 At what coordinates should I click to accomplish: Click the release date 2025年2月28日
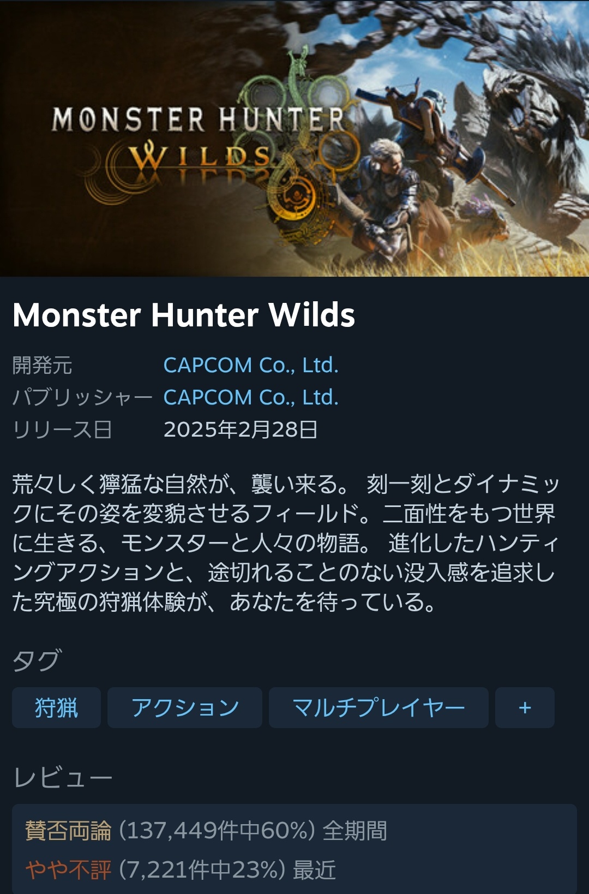(x=241, y=430)
